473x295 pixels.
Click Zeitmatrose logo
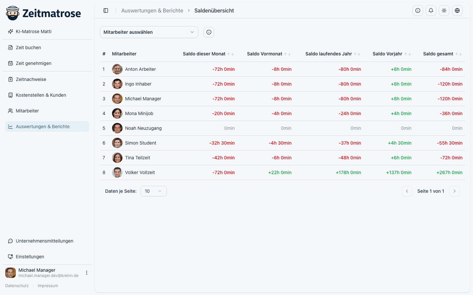pos(43,13)
